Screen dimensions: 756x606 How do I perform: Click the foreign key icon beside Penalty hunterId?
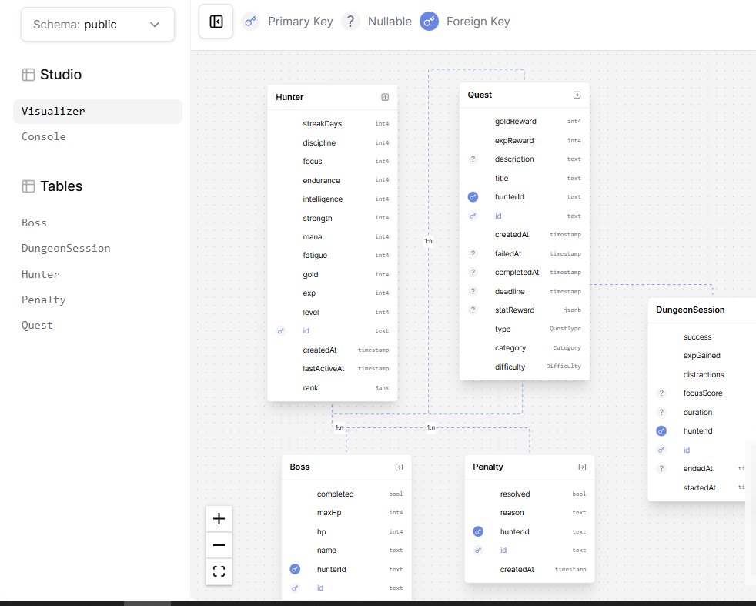(478, 532)
